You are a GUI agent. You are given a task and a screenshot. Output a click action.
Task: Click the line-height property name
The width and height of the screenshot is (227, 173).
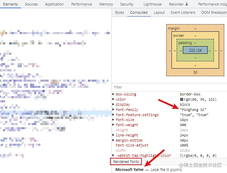pyautogui.click(x=127, y=135)
